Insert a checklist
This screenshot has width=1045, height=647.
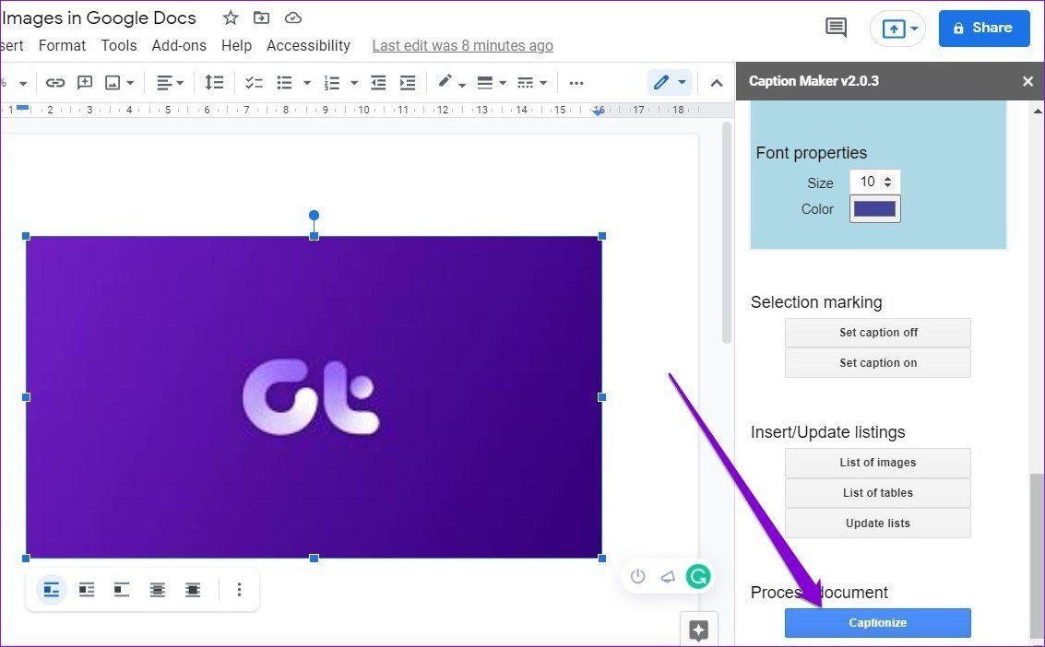(254, 83)
